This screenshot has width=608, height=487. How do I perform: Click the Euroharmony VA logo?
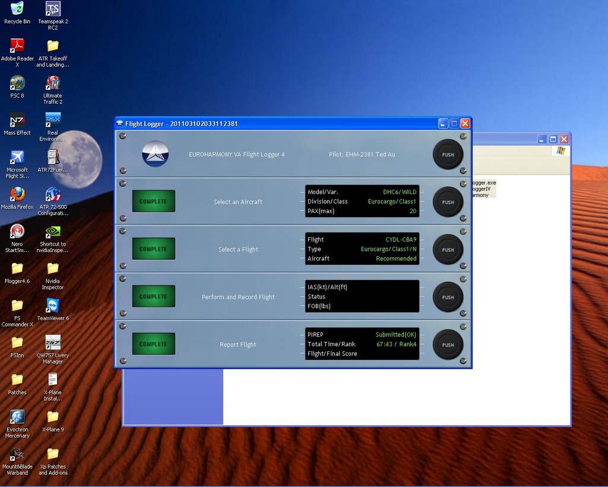155,154
